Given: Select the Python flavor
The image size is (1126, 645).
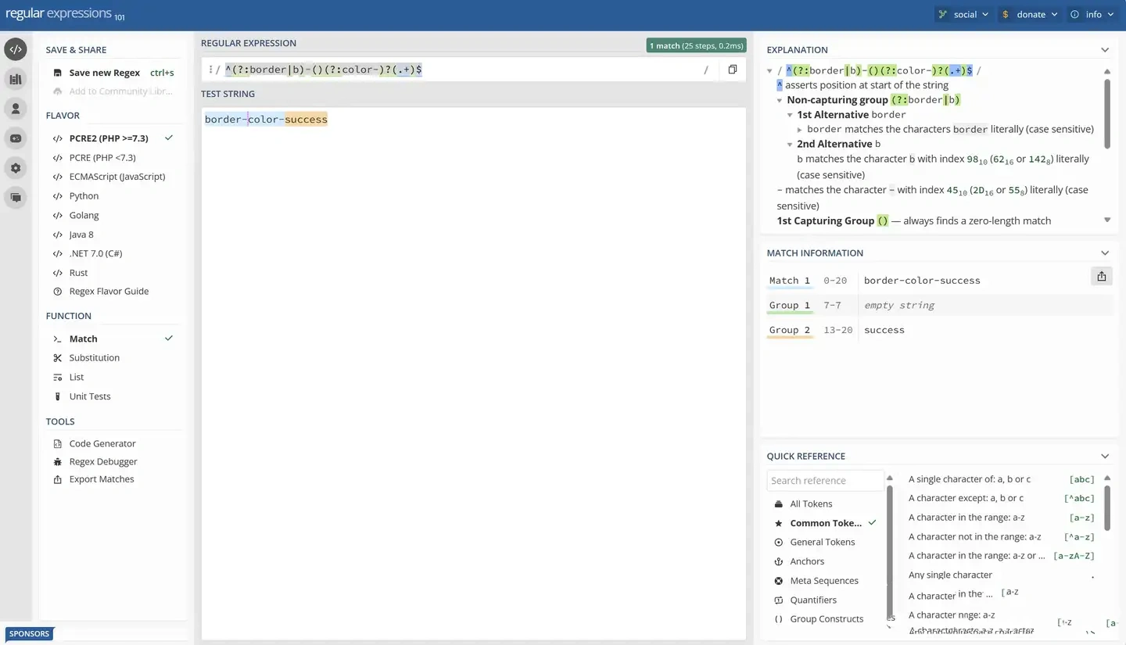Looking at the screenshot, I should [84, 196].
